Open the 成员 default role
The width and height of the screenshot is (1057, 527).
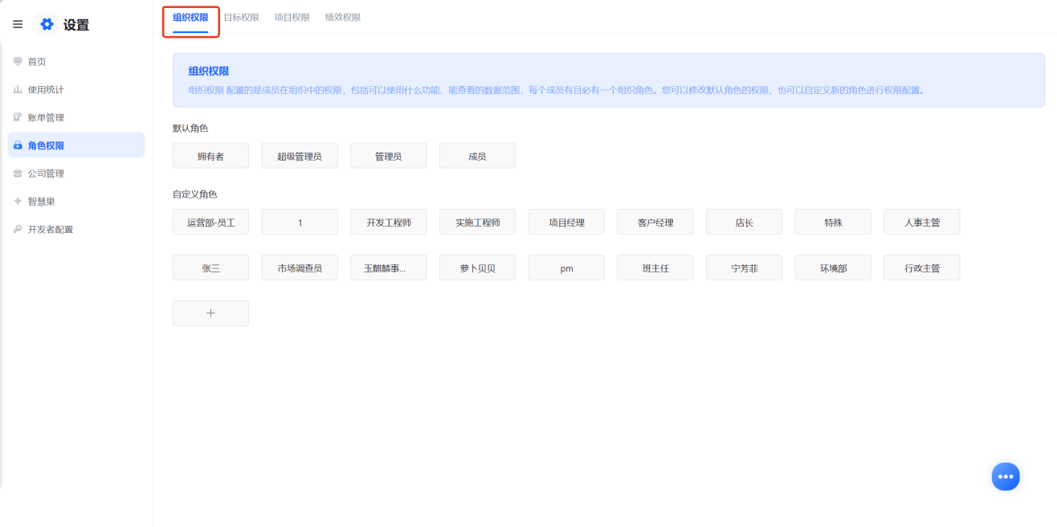(x=477, y=156)
